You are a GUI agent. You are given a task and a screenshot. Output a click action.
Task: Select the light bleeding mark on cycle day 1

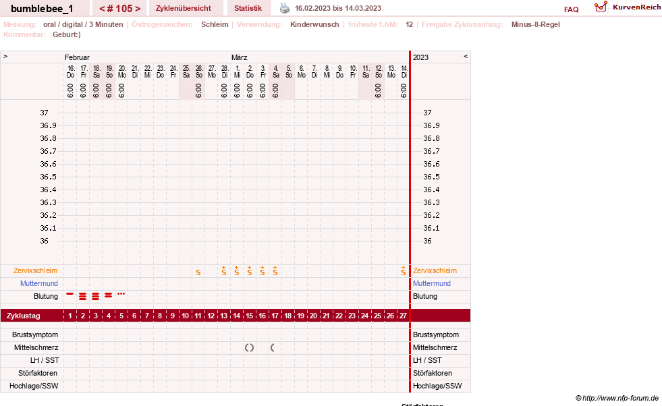tap(70, 294)
